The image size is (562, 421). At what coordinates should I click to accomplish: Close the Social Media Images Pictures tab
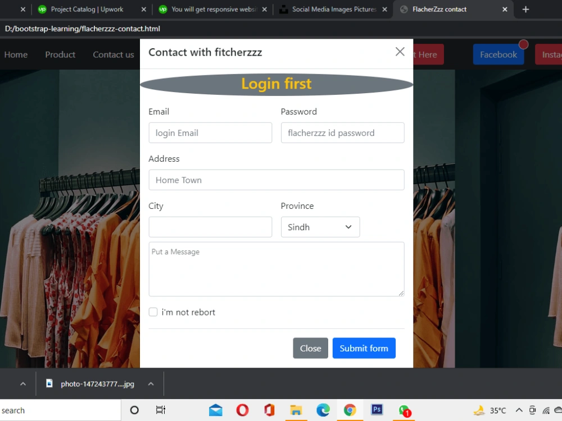click(384, 10)
